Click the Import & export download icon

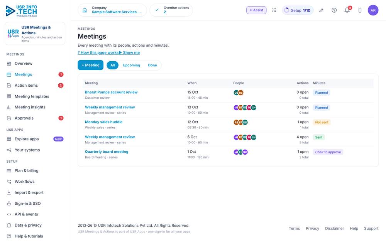point(9,192)
